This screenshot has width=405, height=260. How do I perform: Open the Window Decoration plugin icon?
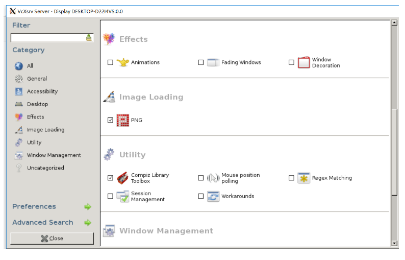304,62
